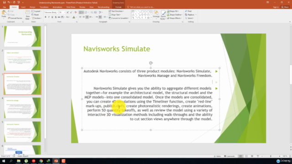The height and width of the screenshot is (164, 292).
Task: Click Sign in link
Action: 276,7
